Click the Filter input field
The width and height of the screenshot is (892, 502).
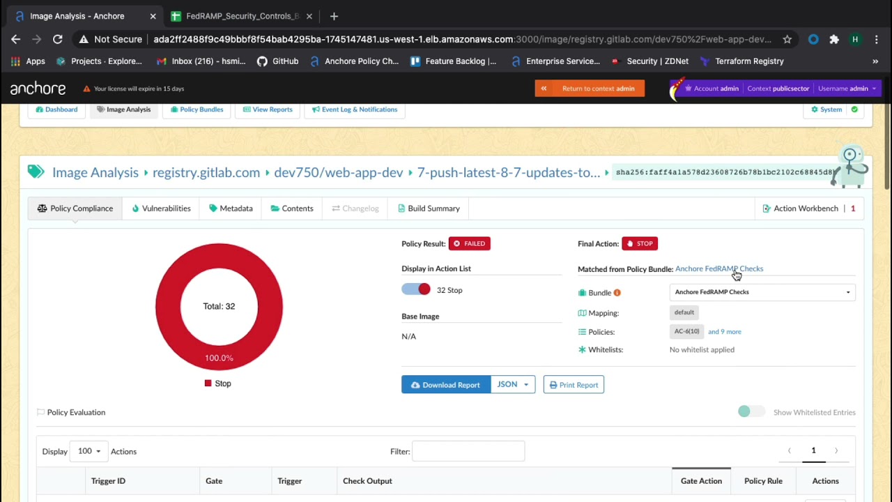[468, 451]
